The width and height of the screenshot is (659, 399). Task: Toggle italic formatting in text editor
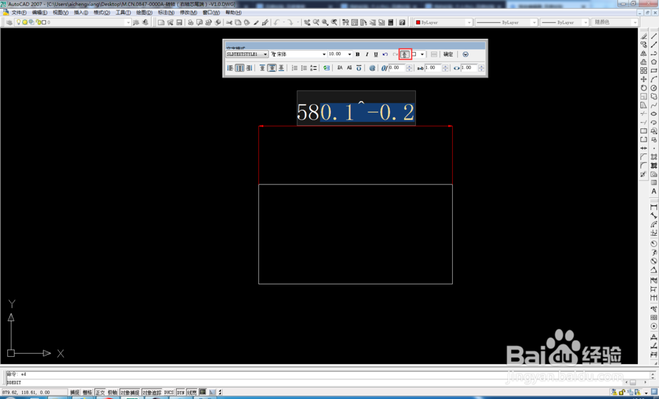pos(367,54)
